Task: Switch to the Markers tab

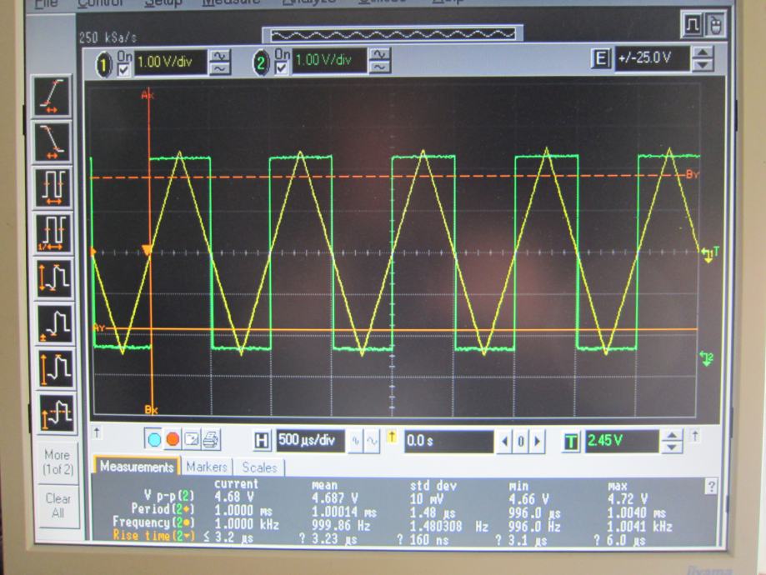Action: pyautogui.click(x=206, y=467)
